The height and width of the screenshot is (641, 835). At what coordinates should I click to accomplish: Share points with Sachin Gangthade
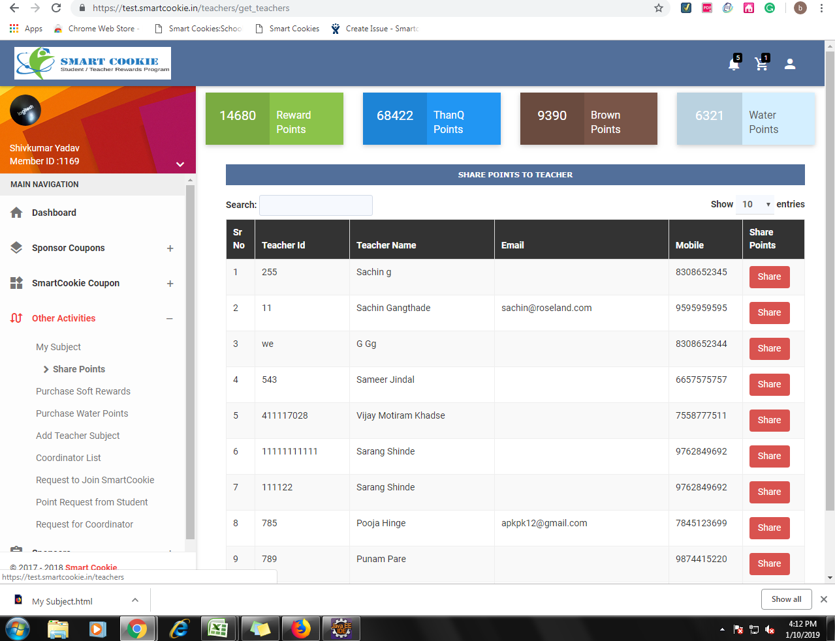click(x=769, y=313)
